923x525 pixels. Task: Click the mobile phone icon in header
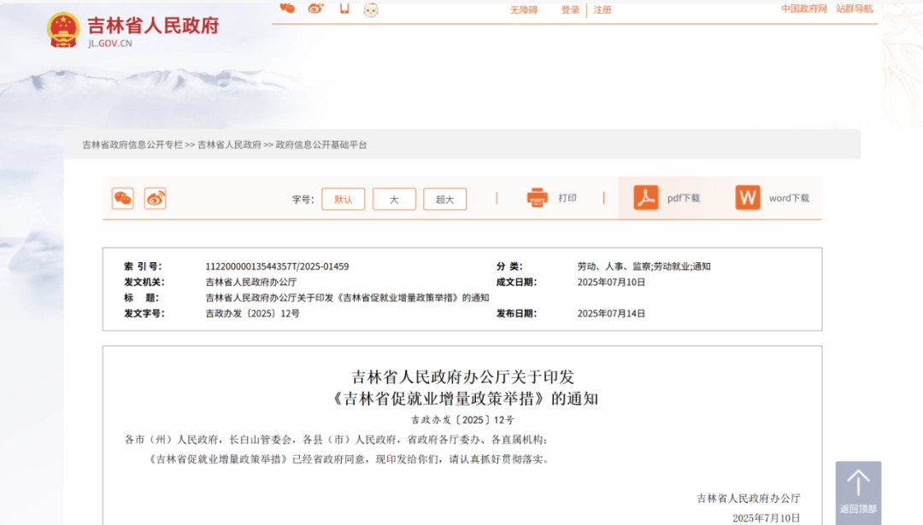point(344,9)
